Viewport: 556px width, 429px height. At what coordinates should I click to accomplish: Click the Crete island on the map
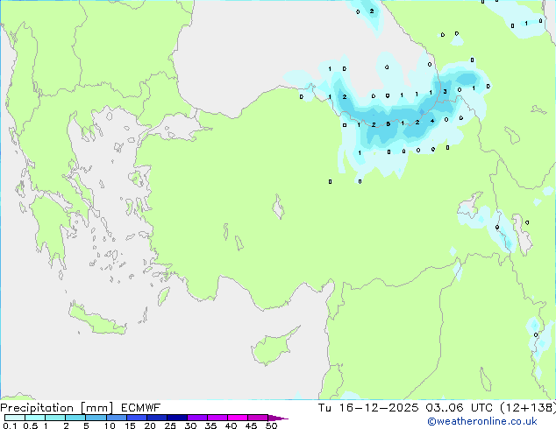tap(96, 320)
